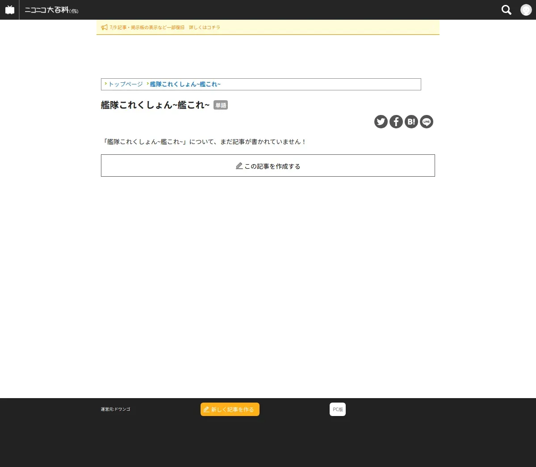Go to トップページ breadcrumb link
The image size is (536, 467).
[126, 84]
